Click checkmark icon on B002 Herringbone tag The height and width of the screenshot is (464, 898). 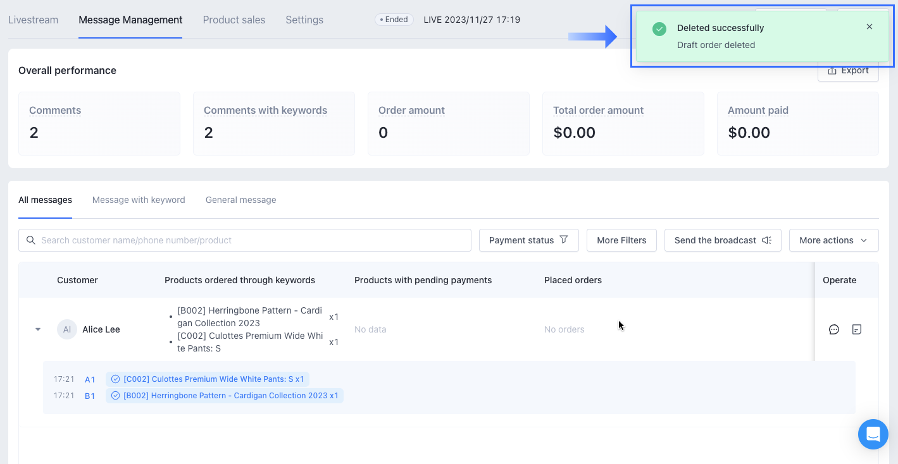click(115, 396)
